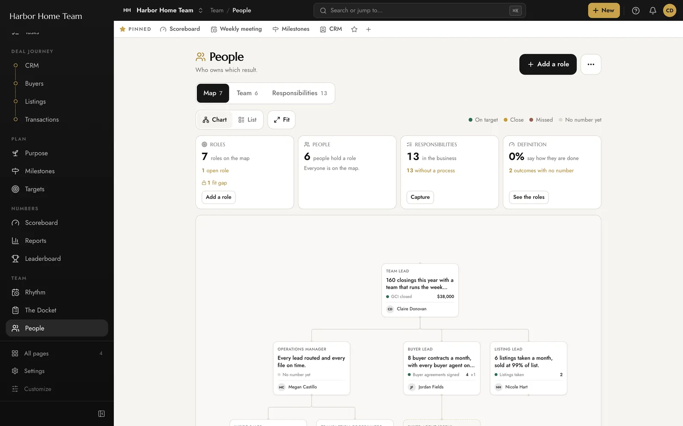683x426 pixels.
Task: Open Purpose in the sidebar
Action: tap(57, 153)
